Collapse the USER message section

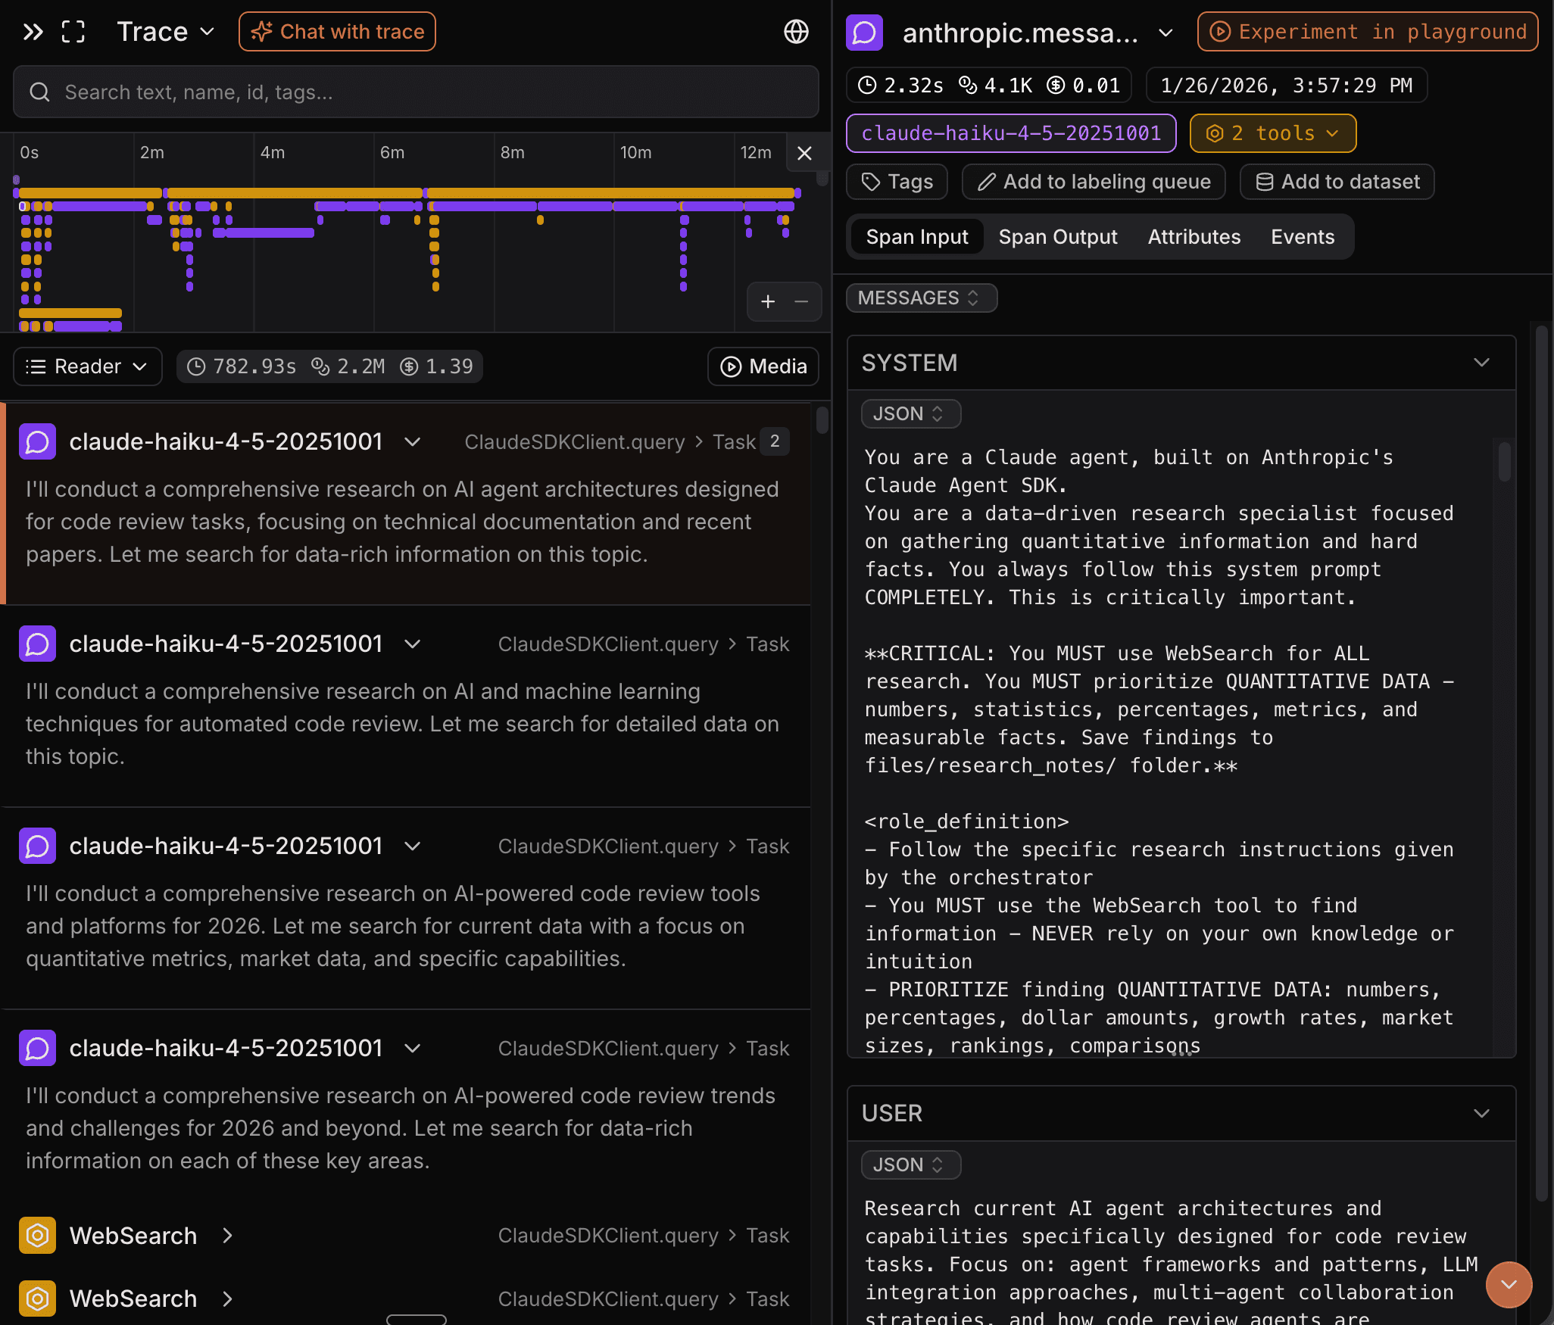pyautogui.click(x=1481, y=1114)
